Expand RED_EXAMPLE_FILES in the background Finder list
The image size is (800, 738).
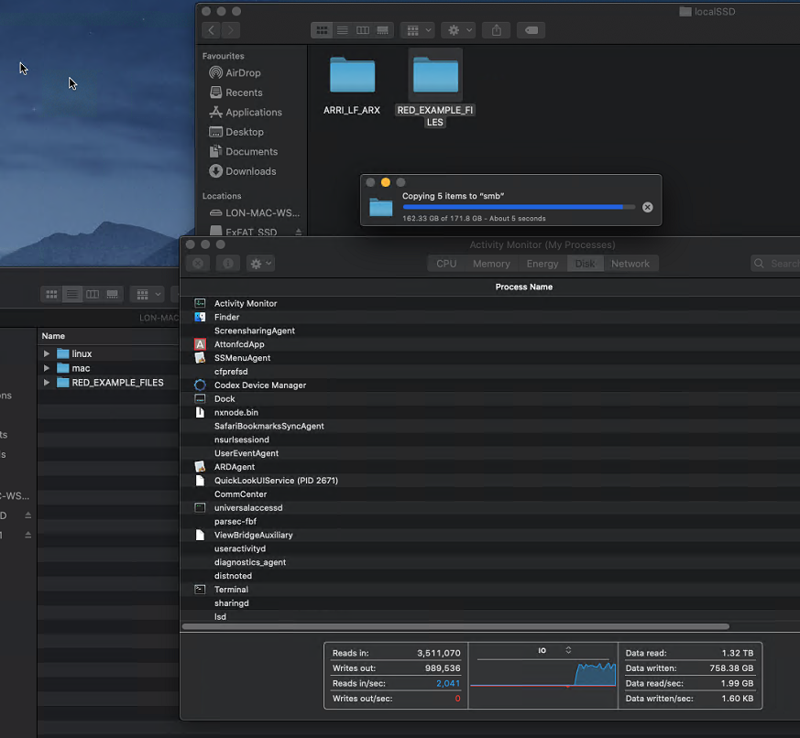[x=47, y=382]
